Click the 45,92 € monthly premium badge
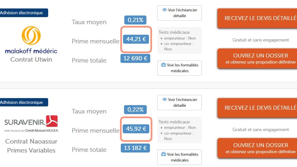 click(x=136, y=129)
